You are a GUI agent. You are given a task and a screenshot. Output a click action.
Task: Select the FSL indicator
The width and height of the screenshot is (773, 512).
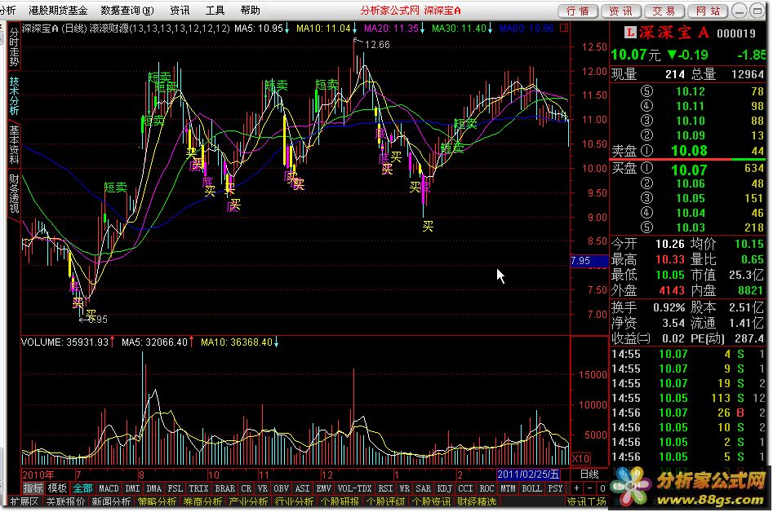click(175, 488)
